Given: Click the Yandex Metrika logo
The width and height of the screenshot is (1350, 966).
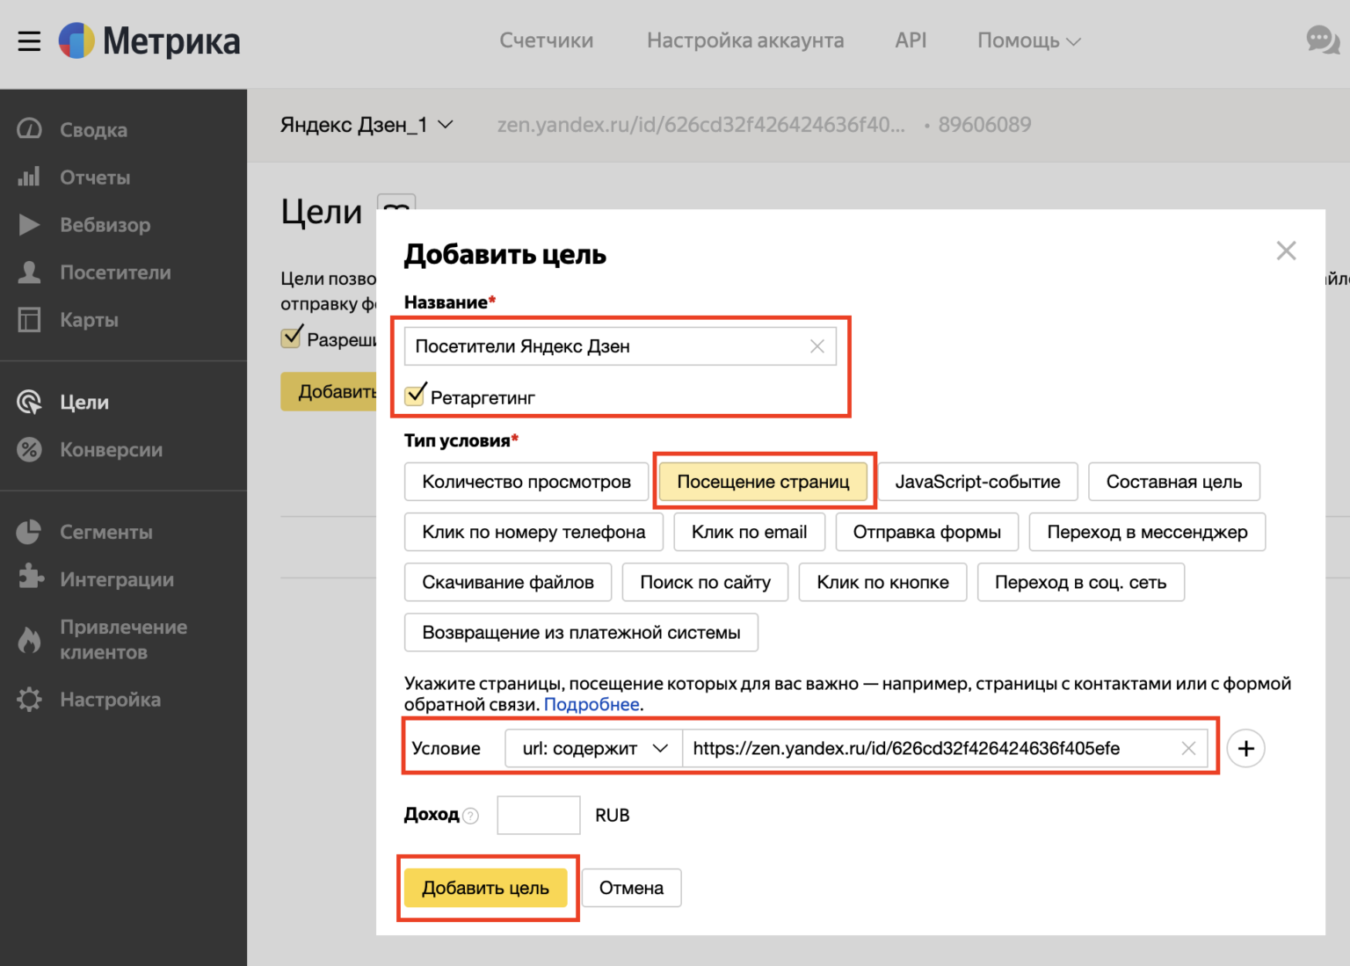Looking at the screenshot, I should pos(149,41).
